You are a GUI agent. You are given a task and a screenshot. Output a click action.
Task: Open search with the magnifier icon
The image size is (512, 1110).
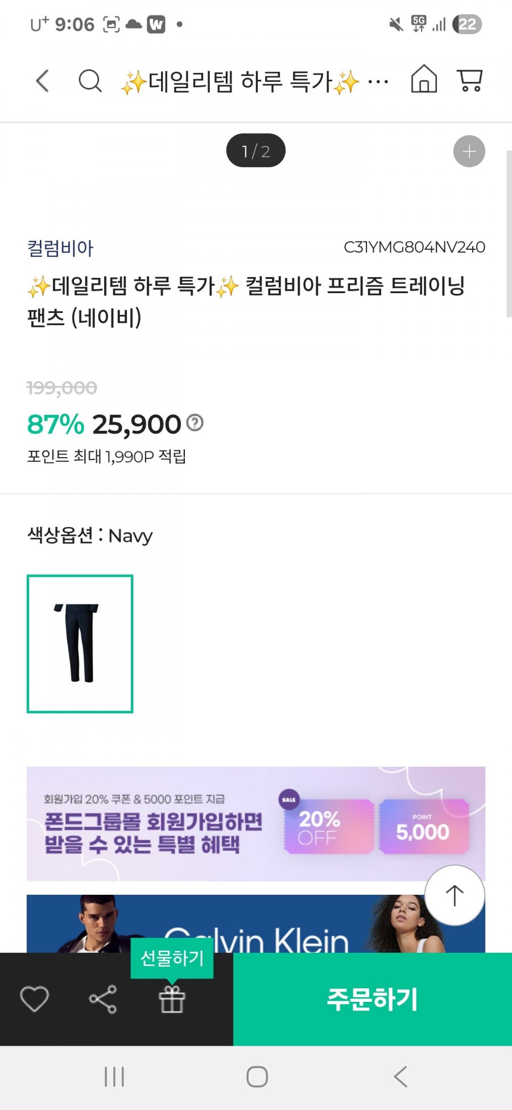[90, 81]
